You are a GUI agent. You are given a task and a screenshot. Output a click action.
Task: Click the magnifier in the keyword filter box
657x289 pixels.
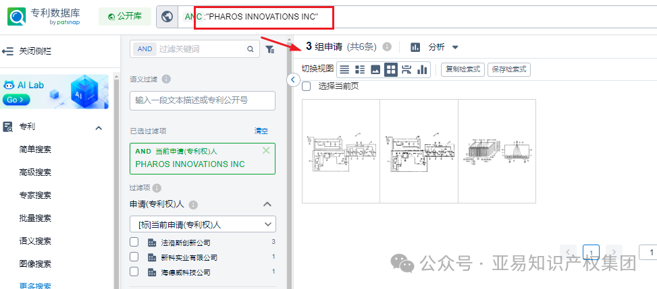point(250,49)
